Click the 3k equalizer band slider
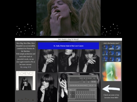Image resolution: width=137 pixels, height=102 pixels. point(86,95)
